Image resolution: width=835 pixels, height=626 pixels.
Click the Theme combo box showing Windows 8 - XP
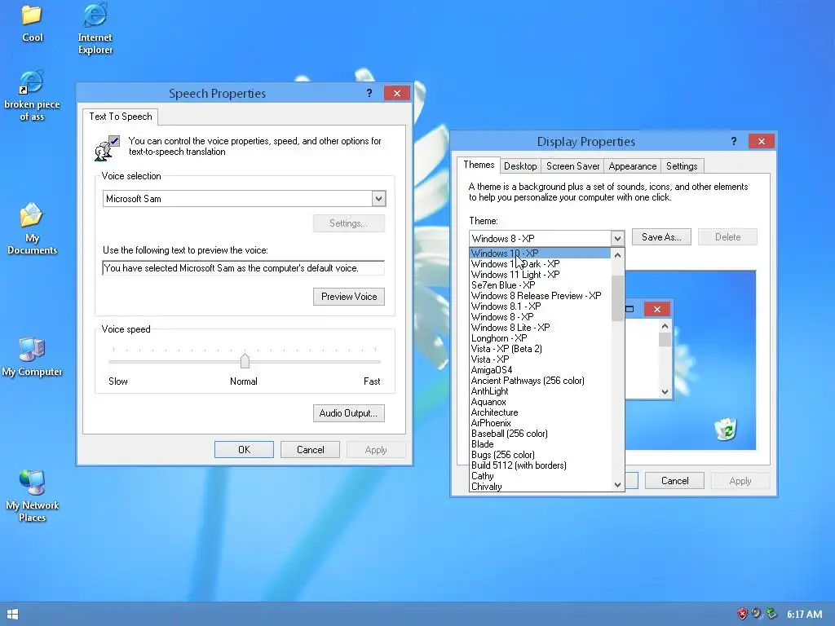(x=546, y=239)
